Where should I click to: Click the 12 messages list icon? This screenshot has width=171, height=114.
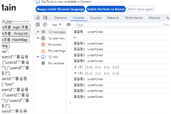43,32
